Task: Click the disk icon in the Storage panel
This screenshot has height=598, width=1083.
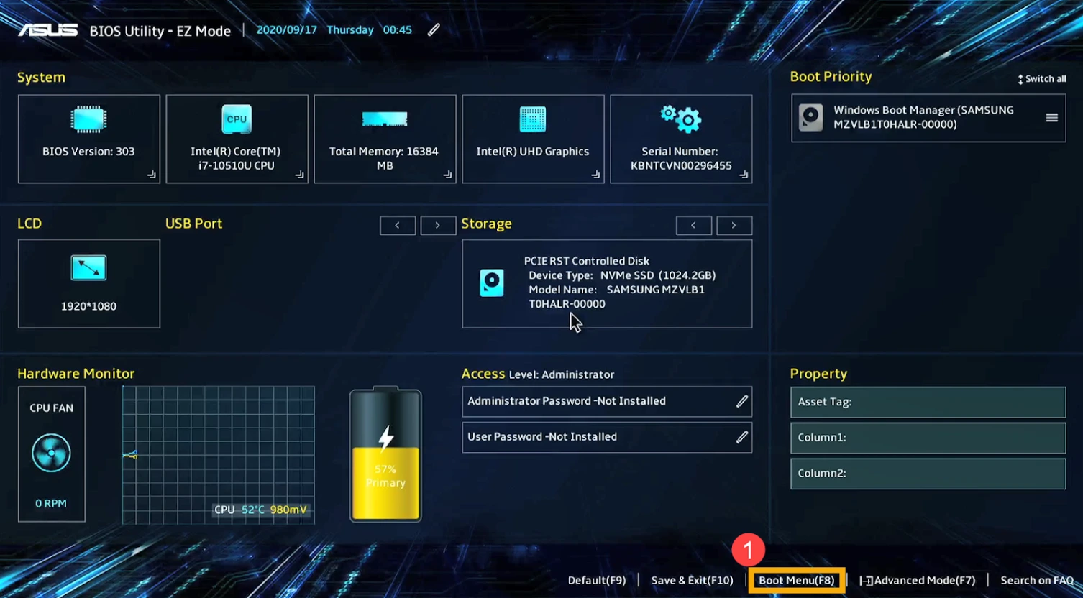Action: (x=492, y=282)
